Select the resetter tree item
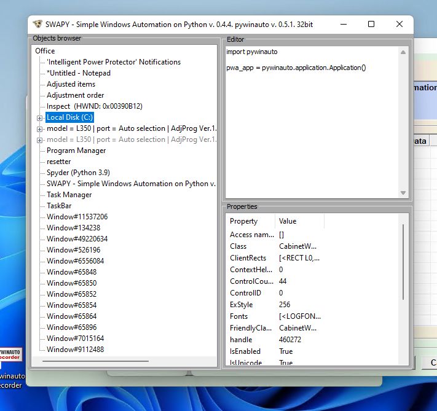Viewport: 437px width, 411px height. point(58,162)
